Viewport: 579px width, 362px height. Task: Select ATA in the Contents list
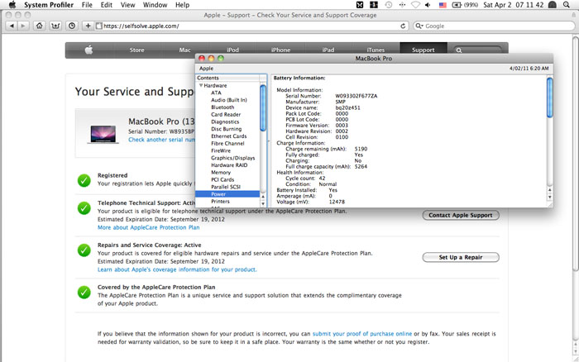coord(216,93)
